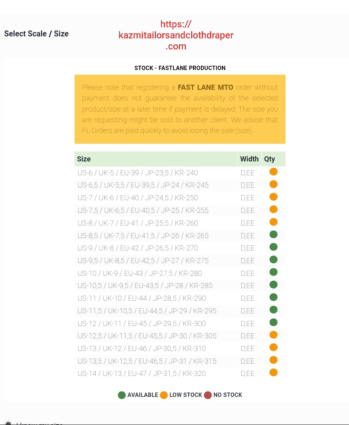Click the green AVAILABLE legend dot
This screenshot has height=425, width=349.
click(x=122, y=395)
